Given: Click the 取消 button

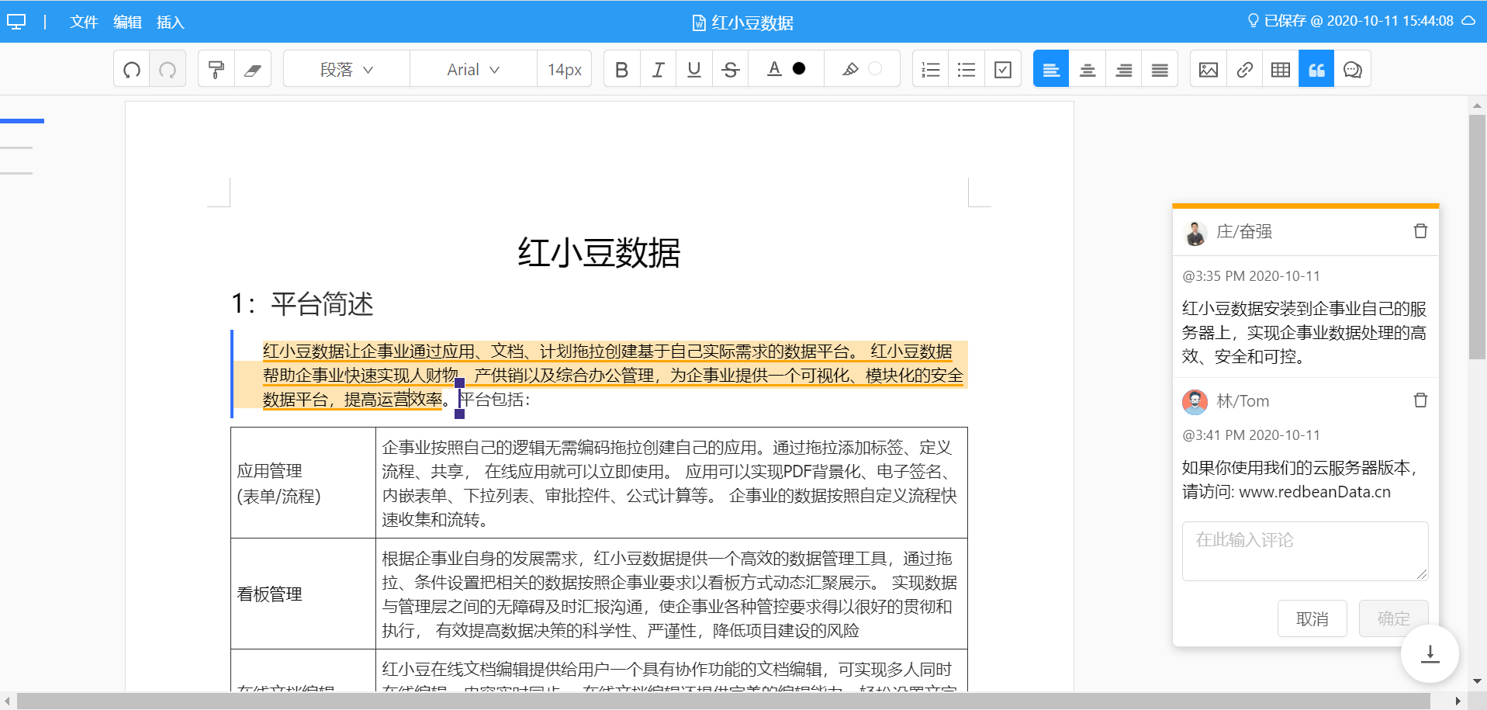Looking at the screenshot, I should (x=1312, y=618).
